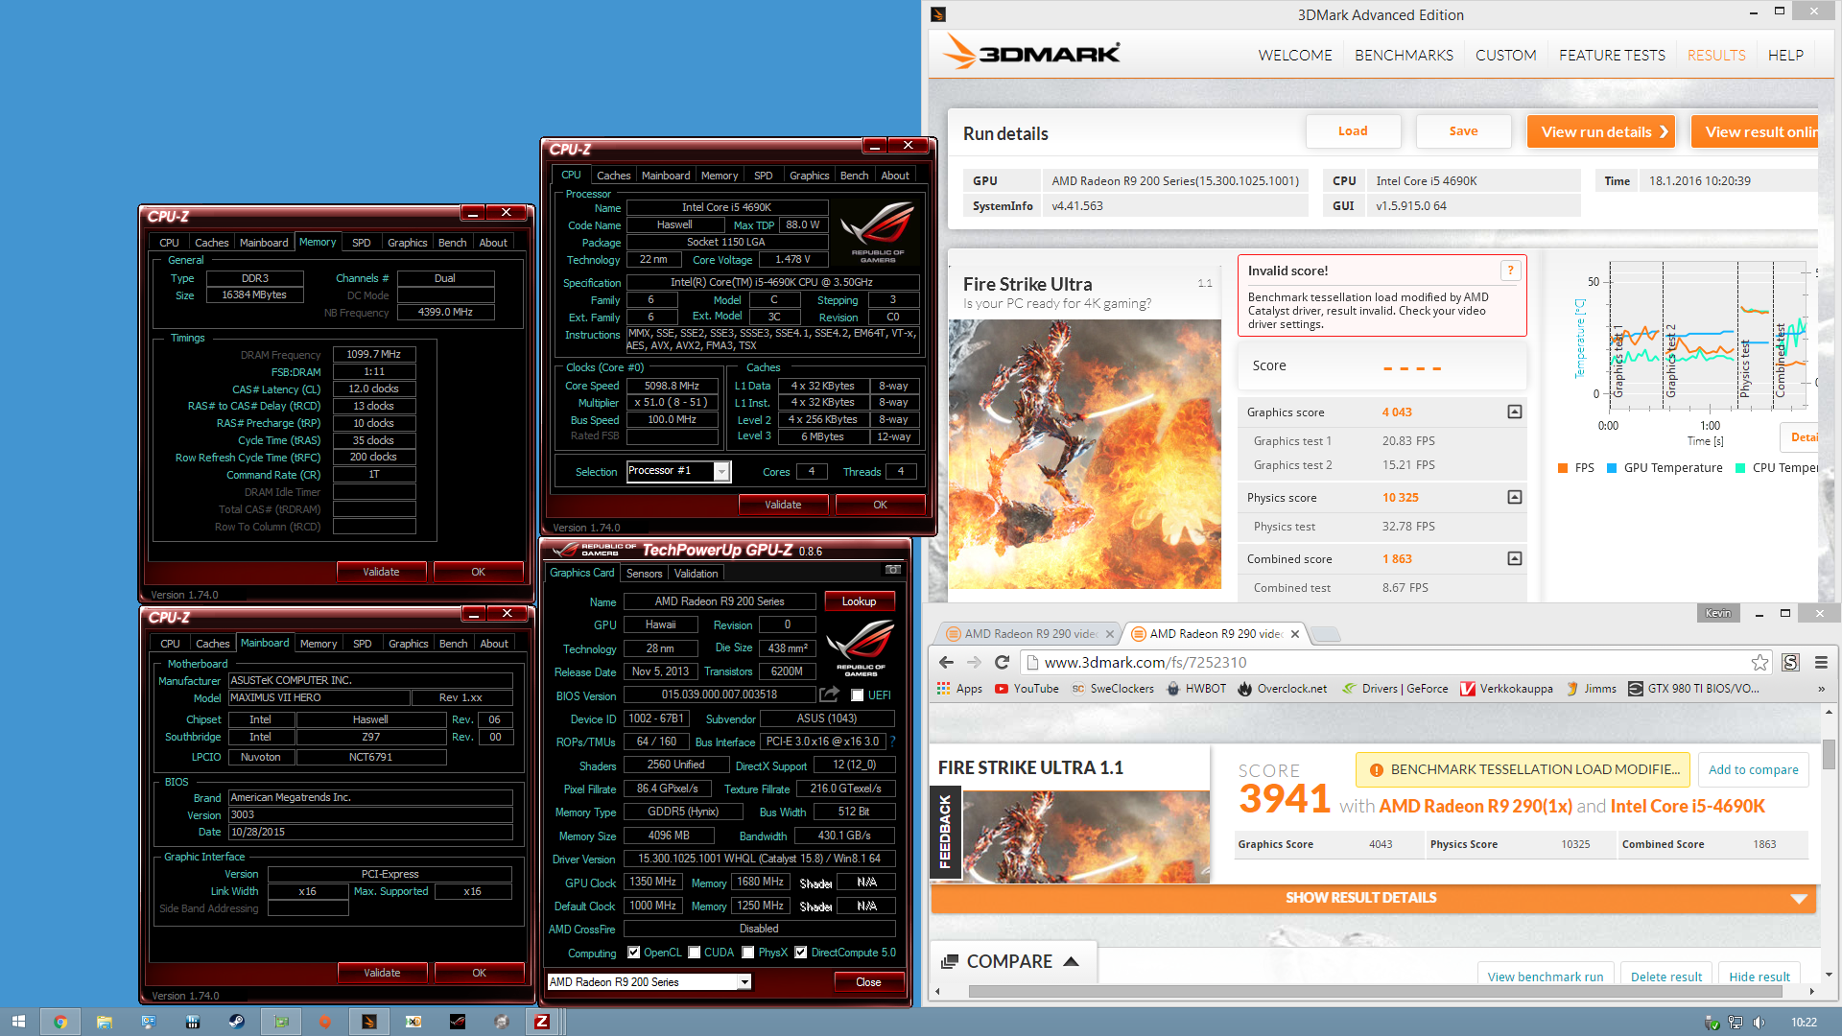Toggle the PhysX checkbox
The width and height of the screenshot is (1842, 1036).
tap(748, 953)
